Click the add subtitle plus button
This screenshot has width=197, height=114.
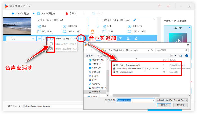click(x=39, y=39)
